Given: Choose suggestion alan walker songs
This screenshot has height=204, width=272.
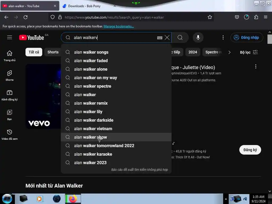Looking at the screenshot, I should click(116, 52).
